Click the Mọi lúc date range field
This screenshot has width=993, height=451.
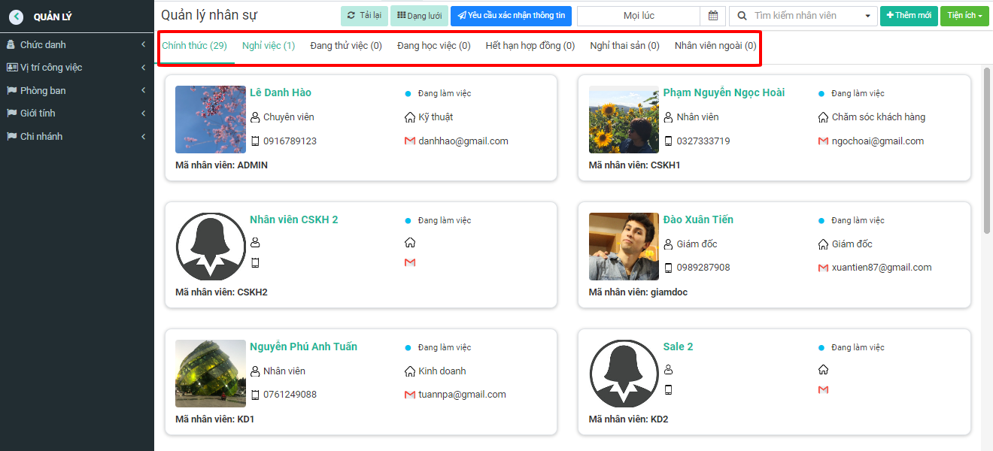point(639,16)
